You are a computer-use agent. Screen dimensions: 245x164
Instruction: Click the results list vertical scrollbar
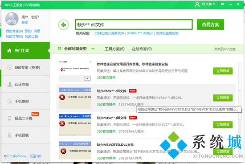(240, 91)
